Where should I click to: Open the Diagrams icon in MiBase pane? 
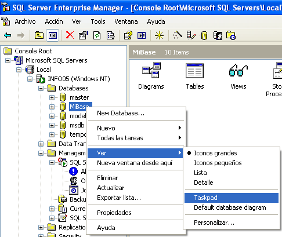(x=151, y=70)
